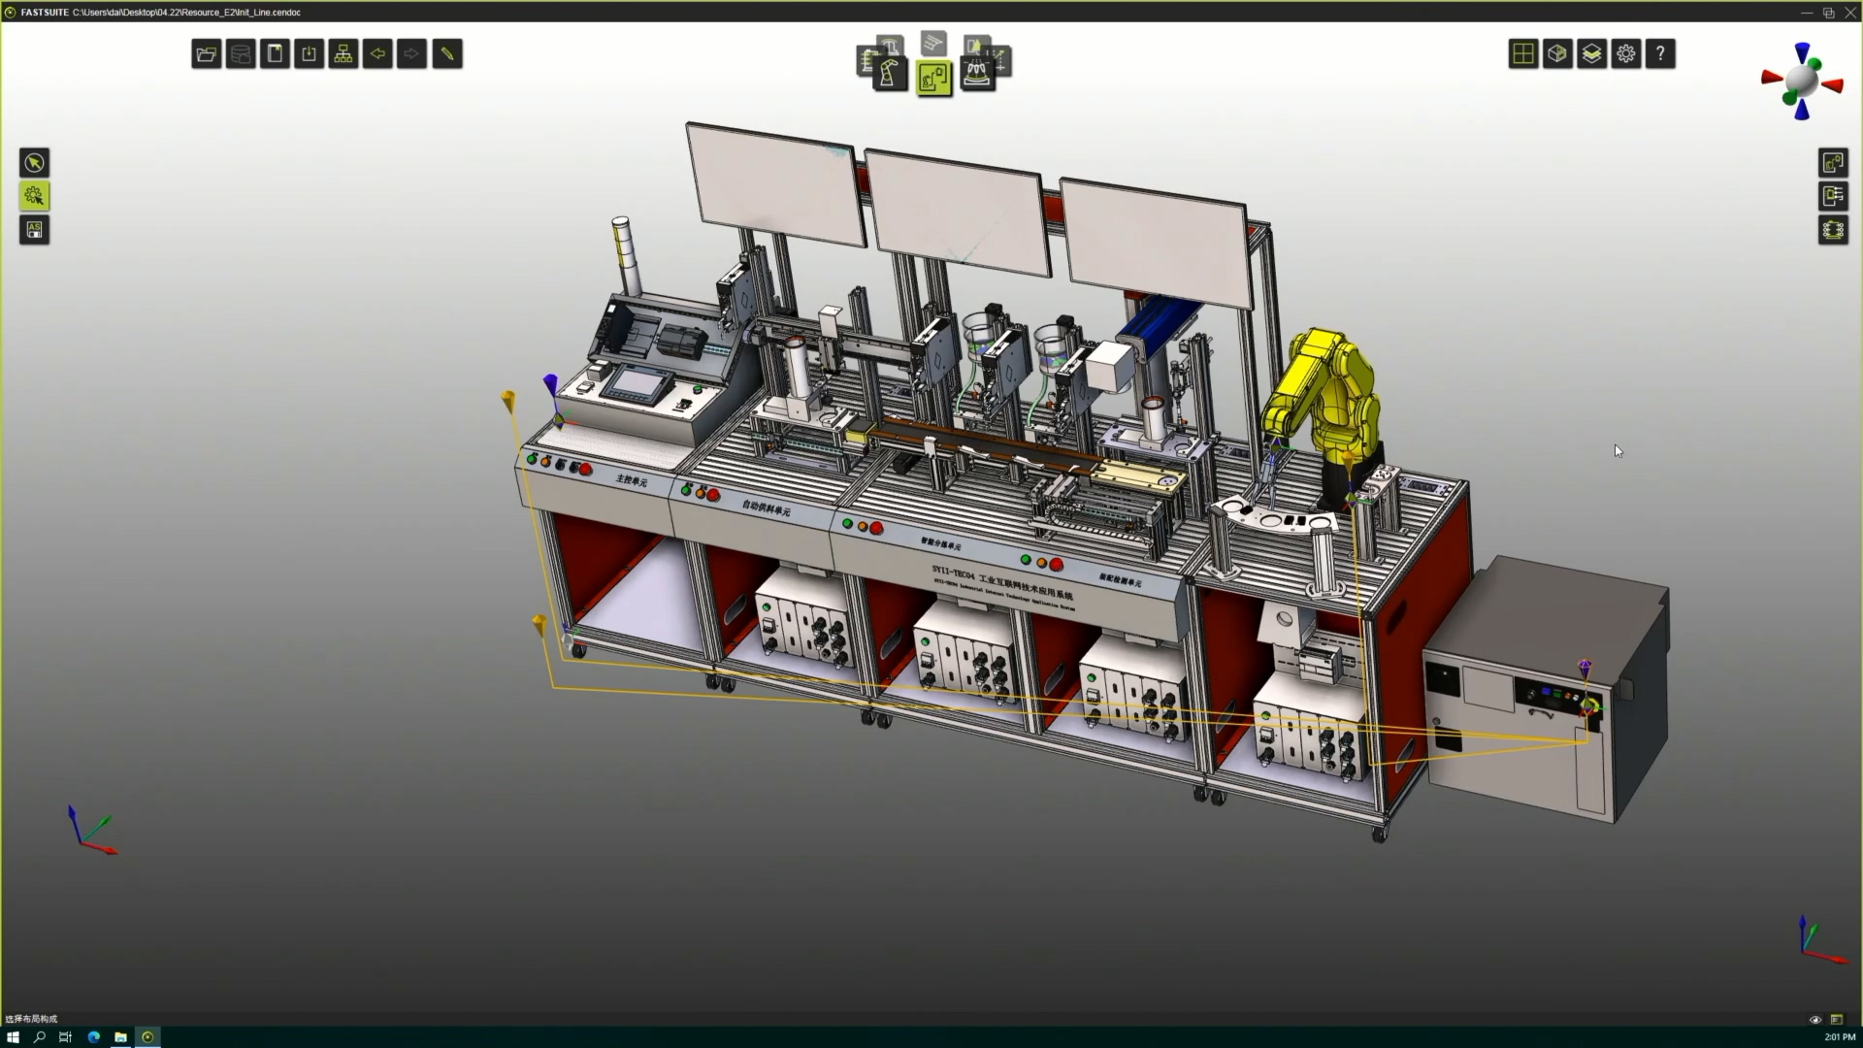
Task: Click the circular pointer icon on left sidebar
Action: 35,163
